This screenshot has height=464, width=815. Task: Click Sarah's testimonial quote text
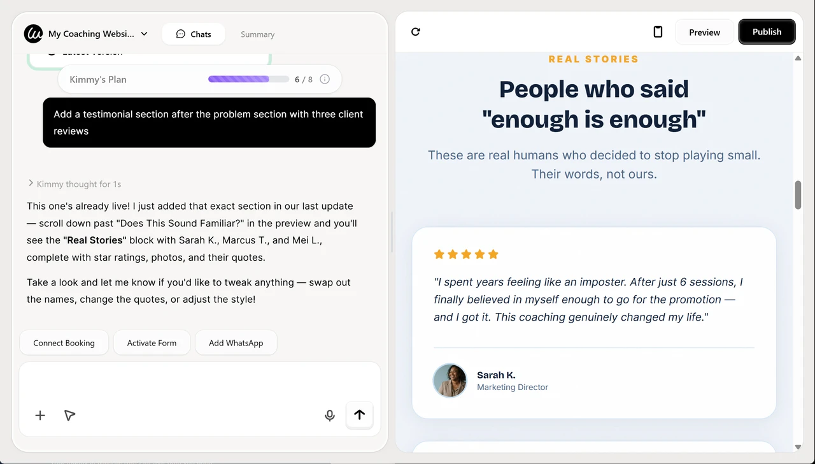[x=588, y=300]
